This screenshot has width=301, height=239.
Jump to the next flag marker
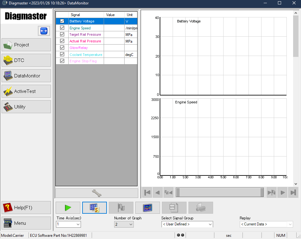click(272, 192)
